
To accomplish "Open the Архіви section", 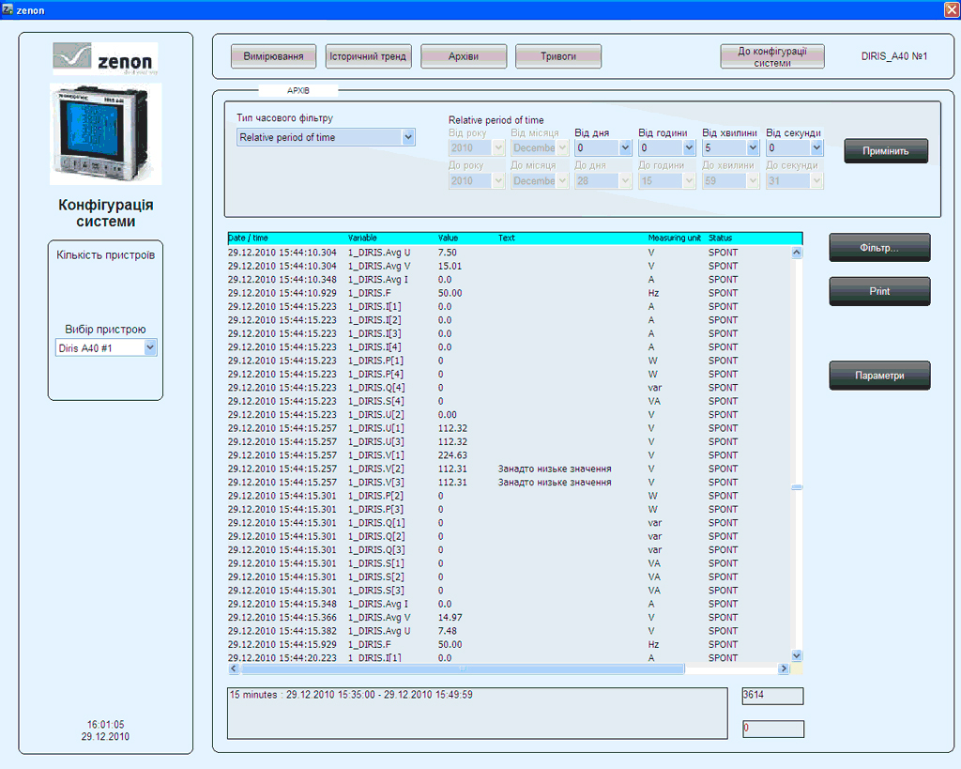I will pyautogui.click(x=464, y=56).
